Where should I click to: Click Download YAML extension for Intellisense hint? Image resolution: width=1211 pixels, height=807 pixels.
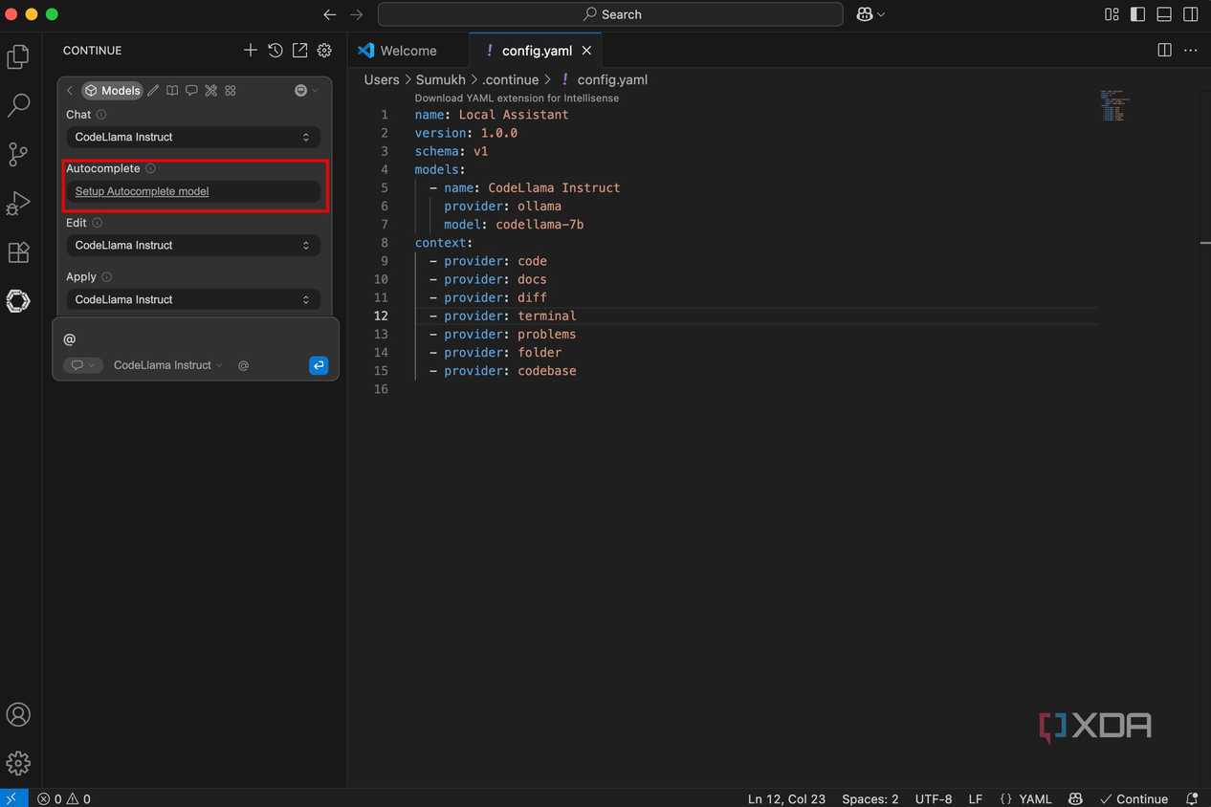(x=517, y=98)
